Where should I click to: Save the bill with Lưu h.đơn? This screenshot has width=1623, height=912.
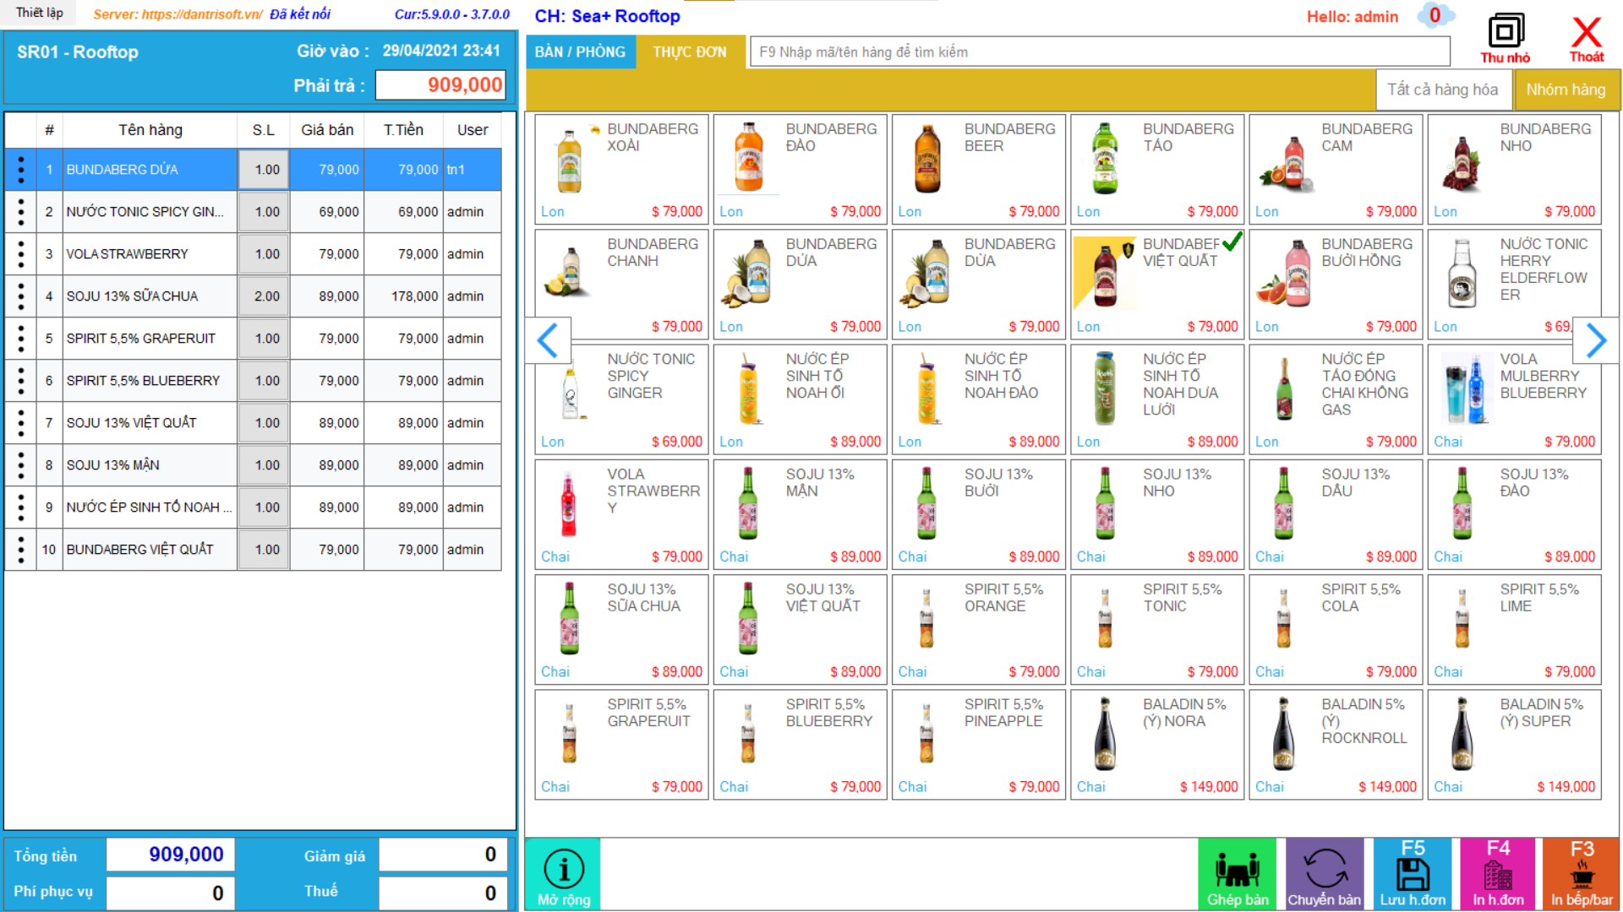pos(1413,874)
